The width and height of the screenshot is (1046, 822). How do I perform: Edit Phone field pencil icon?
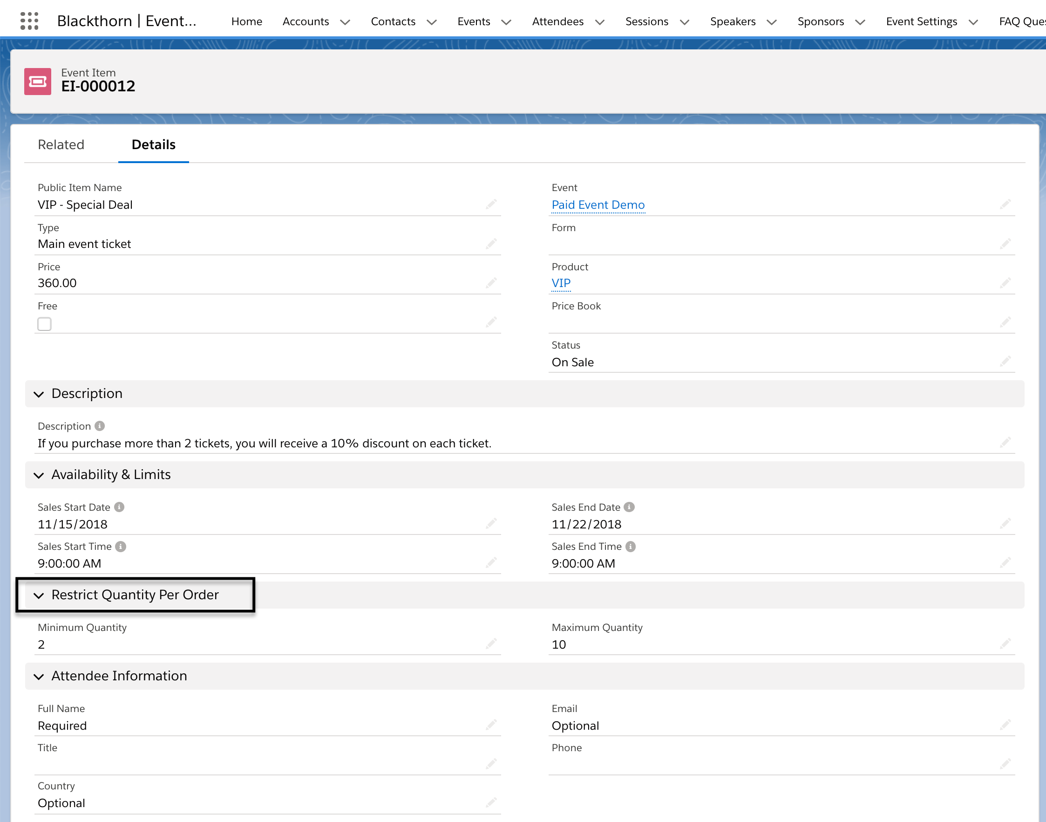coord(1005,764)
